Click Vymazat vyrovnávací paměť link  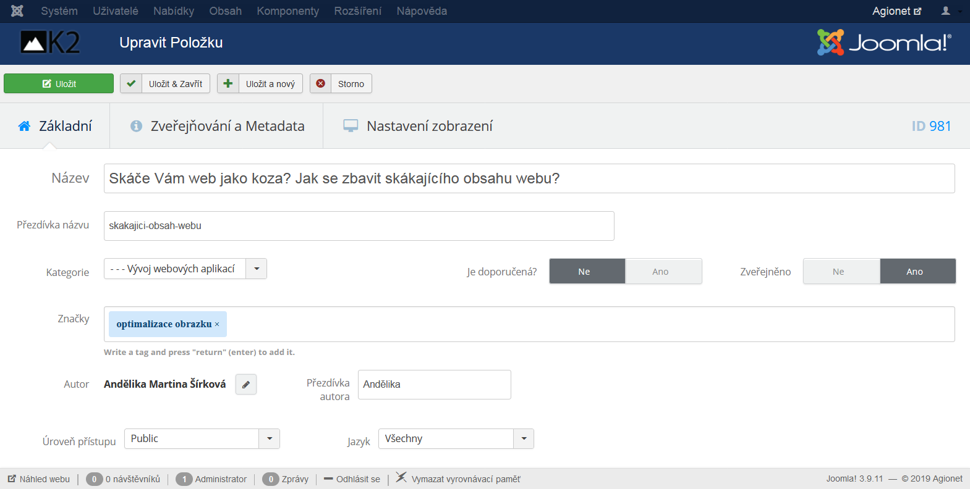[466, 479]
